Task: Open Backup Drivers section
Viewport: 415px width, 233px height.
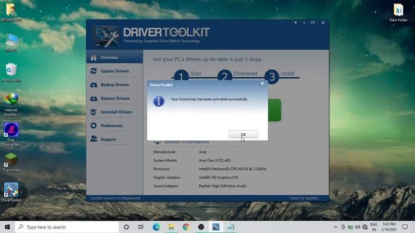Action: point(115,85)
